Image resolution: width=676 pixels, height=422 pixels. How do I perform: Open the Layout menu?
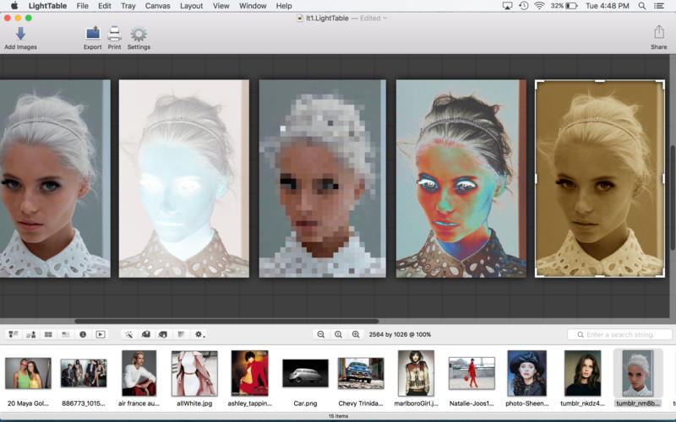(191, 6)
